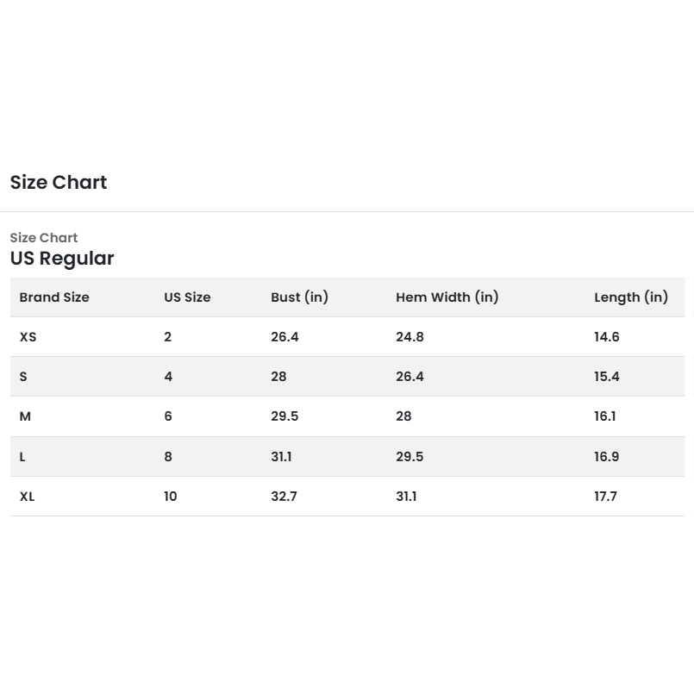Select the L brand size cell
Screen dimensions: 694x694
22,457
